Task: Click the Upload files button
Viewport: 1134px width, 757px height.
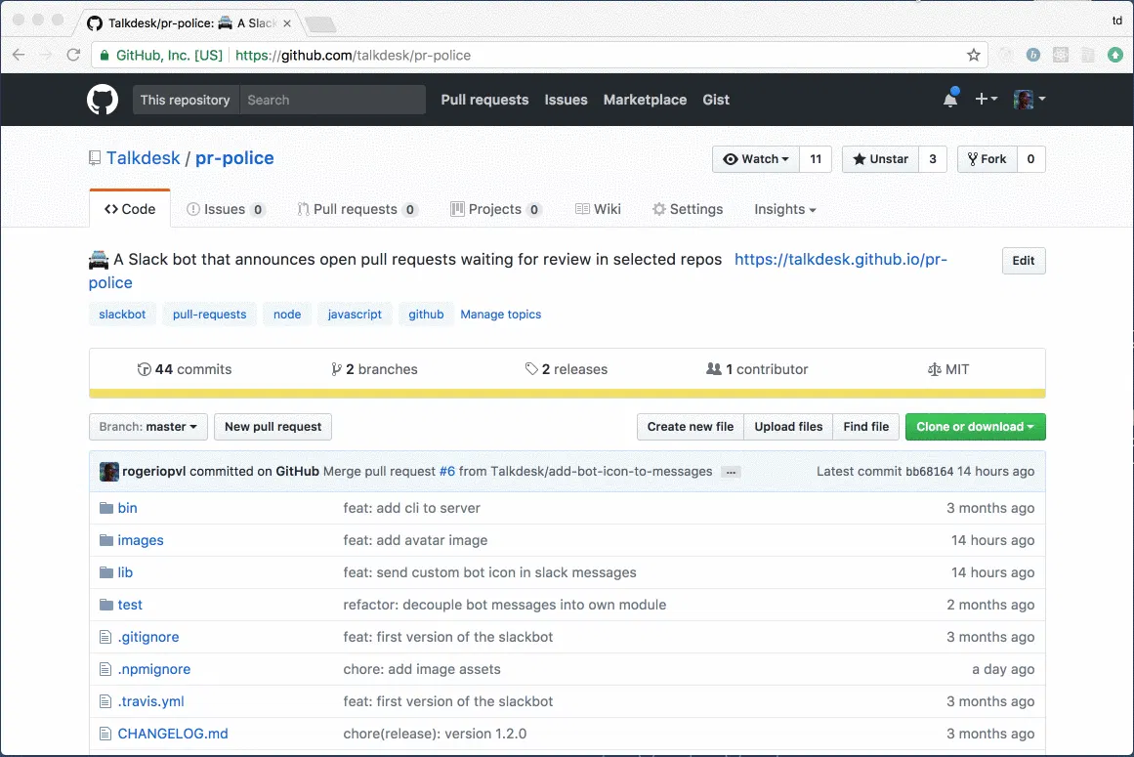Action: click(x=788, y=427)
